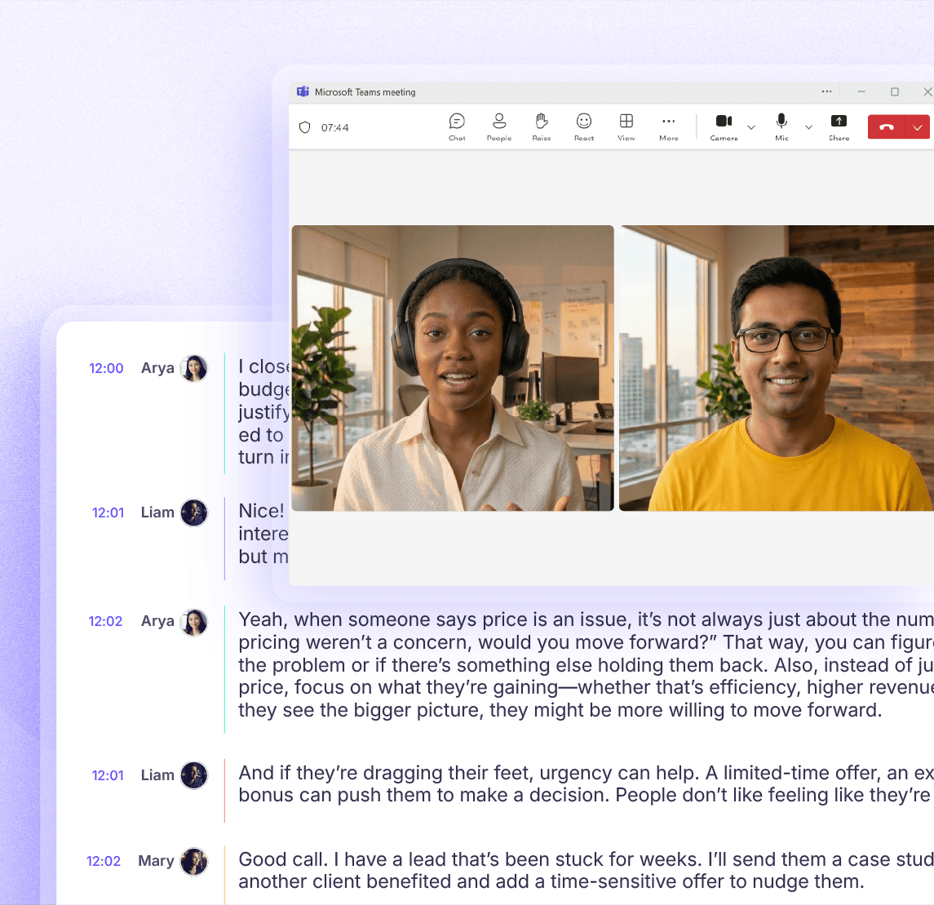Click the Liam name in the urgency message row

coord(157,775)
